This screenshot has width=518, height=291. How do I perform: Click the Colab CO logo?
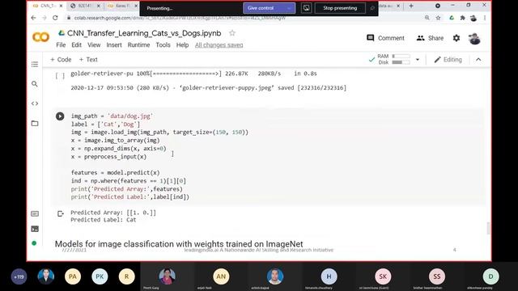click(x=41, y=37)
